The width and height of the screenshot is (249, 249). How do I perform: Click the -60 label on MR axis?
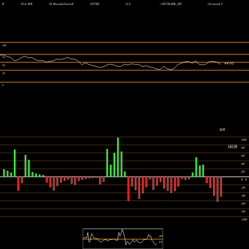243,204
